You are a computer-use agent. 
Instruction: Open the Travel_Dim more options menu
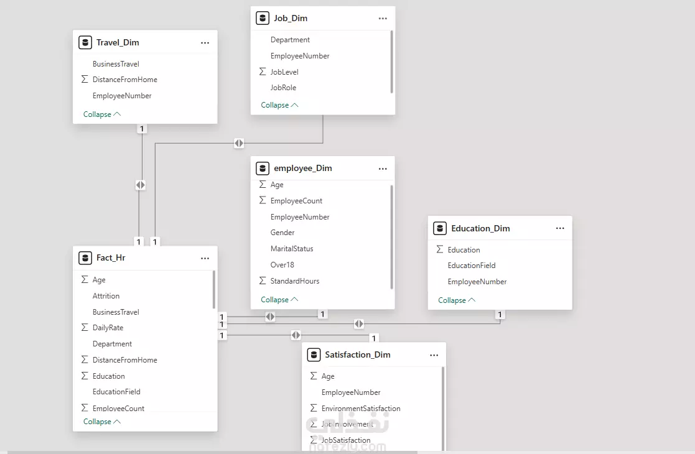205,43
